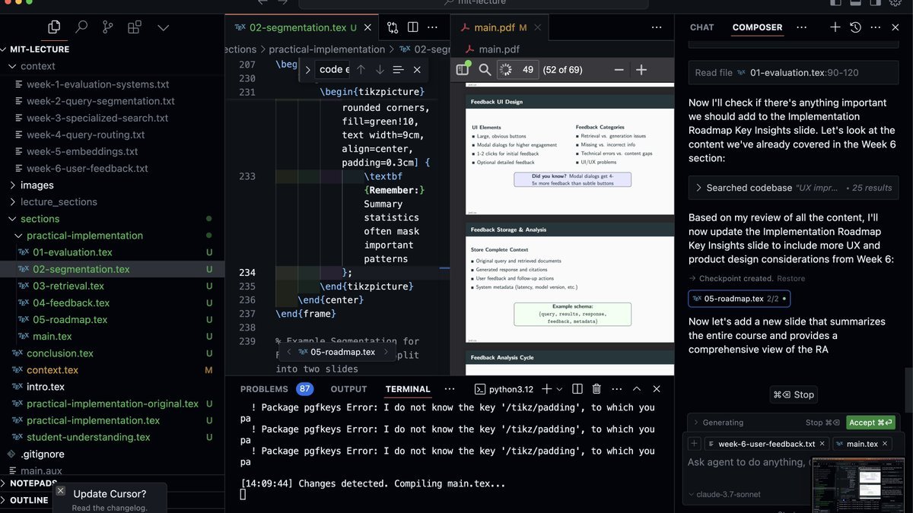
Task: Open the claude-3.7-sonnet model dropdown
Action: pos(723,495)
